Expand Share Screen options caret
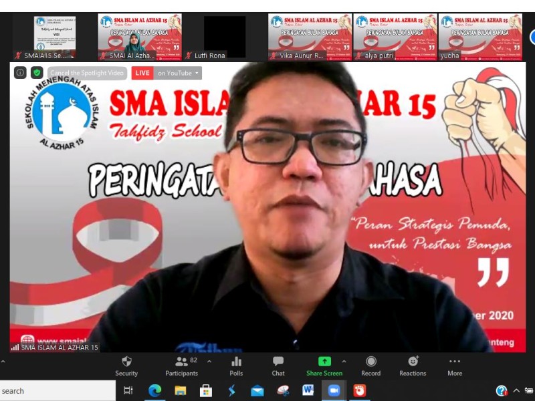The width and height of the screenshot is (535, 401). (344, 362)
